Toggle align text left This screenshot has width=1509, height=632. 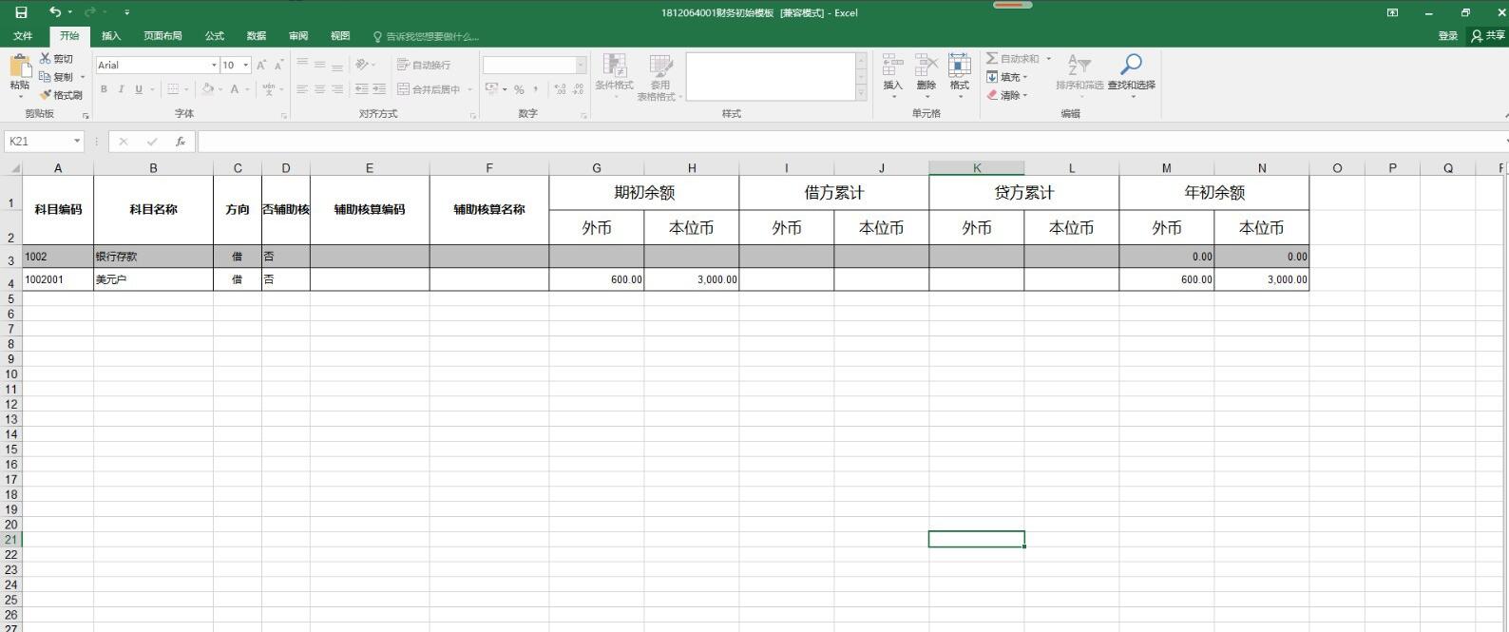[x=302, y=89]
